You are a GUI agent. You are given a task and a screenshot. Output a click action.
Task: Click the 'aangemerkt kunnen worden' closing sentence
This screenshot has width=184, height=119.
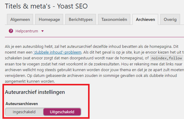(30, 81)
